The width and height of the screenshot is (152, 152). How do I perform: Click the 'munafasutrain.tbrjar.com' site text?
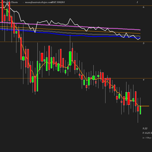38,2
